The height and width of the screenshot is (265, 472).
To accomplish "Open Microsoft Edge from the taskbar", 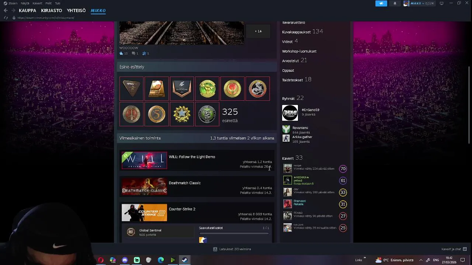I will point(161,260).
